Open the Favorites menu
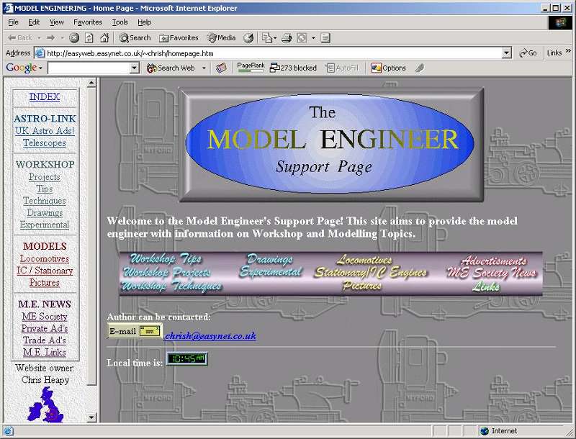 click(x=87, y=22)
